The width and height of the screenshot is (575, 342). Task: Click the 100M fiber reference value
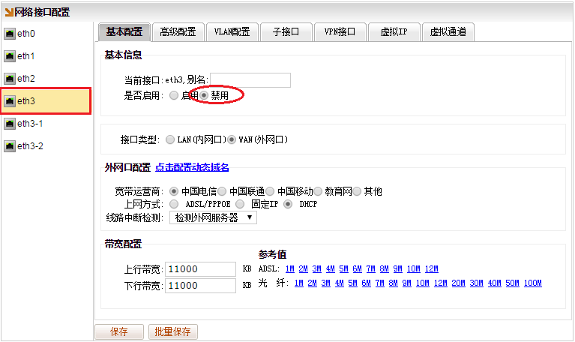pos(532,283)
